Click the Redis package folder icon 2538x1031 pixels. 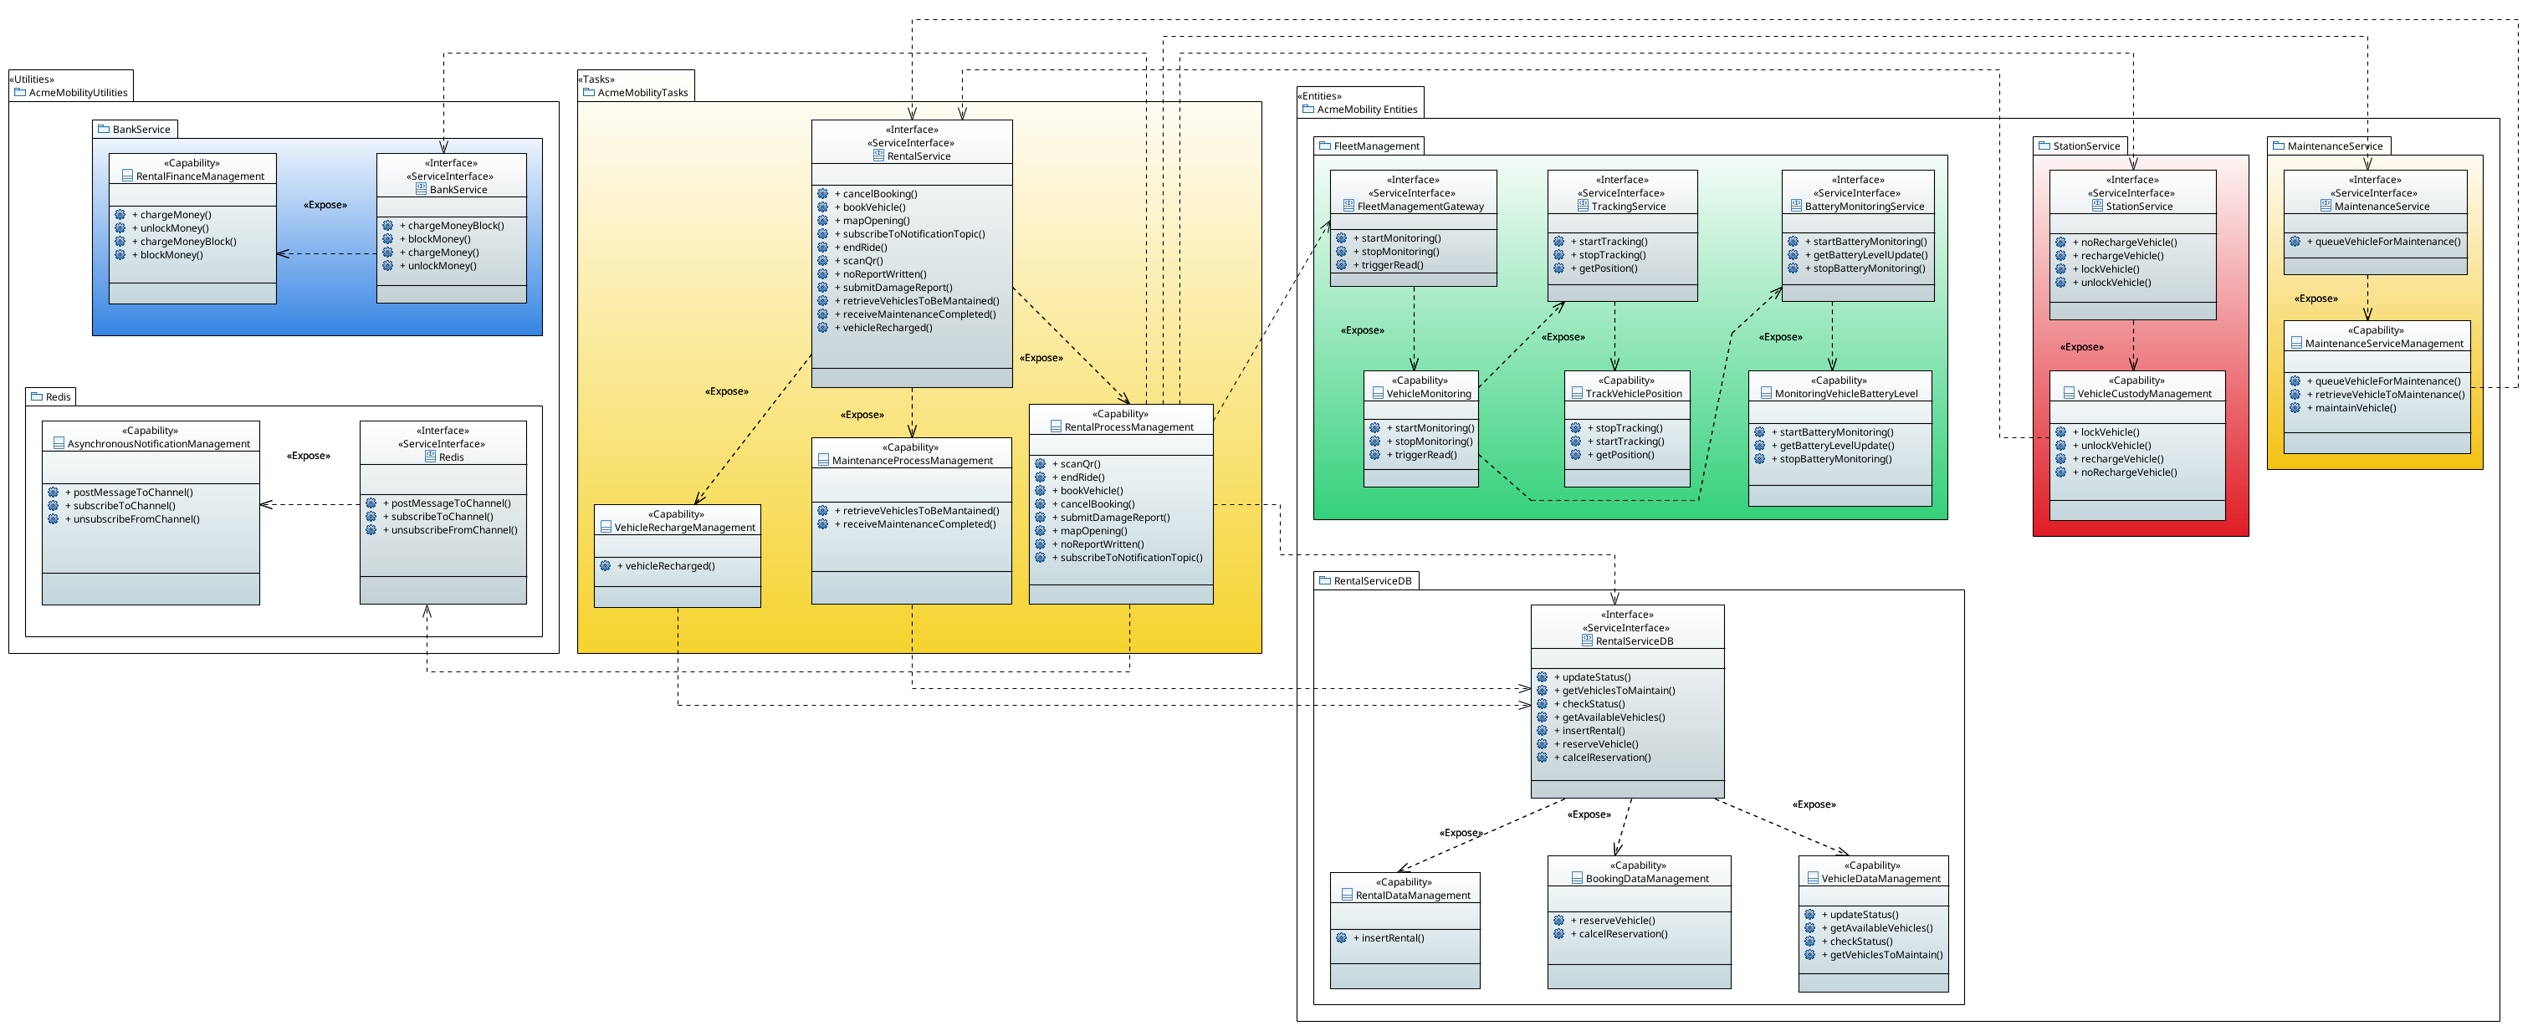point(37,397)
